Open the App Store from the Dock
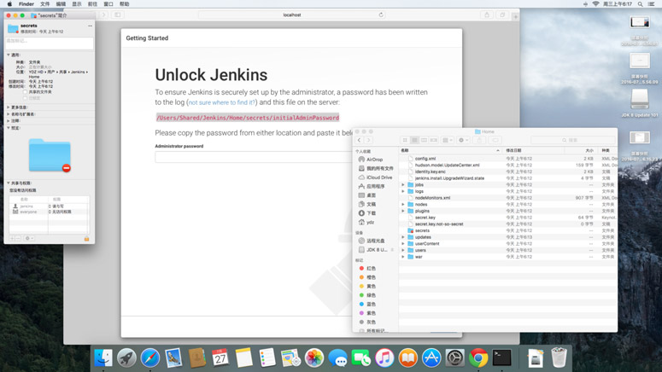The width and height of the screenshot is (662, 372). [431, 358]
